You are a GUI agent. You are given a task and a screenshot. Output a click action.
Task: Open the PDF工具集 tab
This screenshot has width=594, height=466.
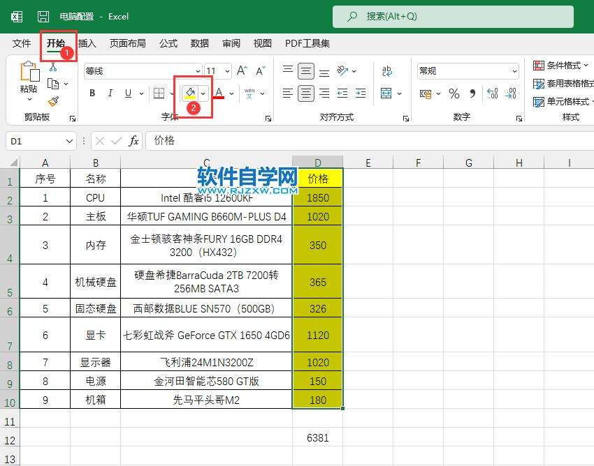tap(306, 43)
